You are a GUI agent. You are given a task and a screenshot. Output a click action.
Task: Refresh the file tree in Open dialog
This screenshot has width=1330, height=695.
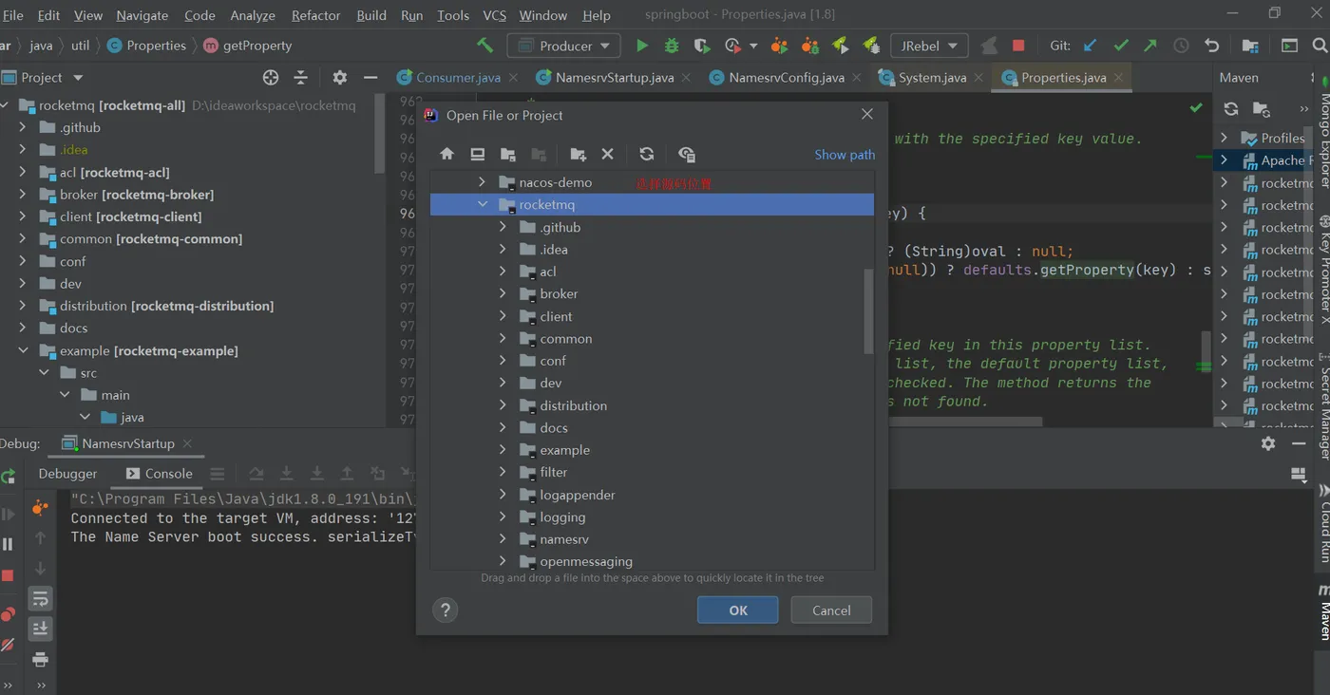click(x=647, y=154)
